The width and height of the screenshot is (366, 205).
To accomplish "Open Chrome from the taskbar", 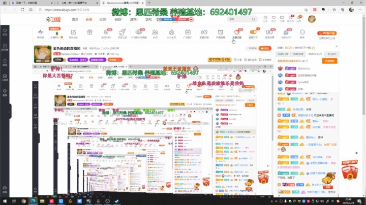I will [x=23, y=201].
